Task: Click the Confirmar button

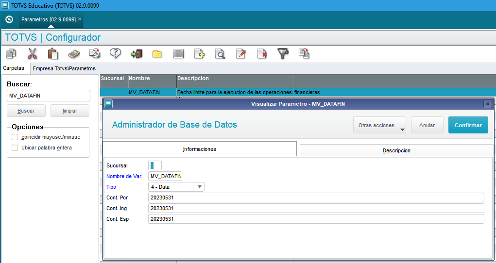Action: [x=468, y=125]
